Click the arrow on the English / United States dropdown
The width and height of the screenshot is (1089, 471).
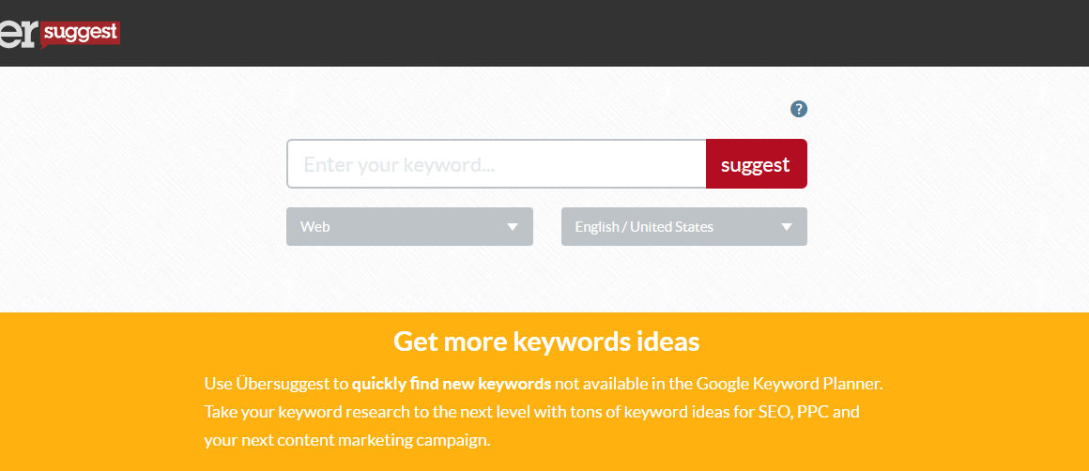point(787,227)
